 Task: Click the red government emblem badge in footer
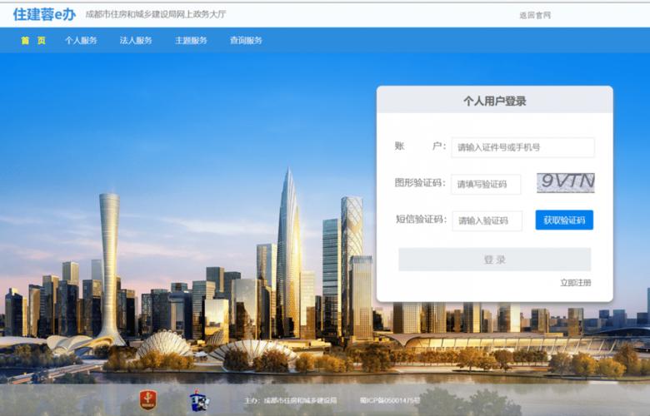(147, 401)
